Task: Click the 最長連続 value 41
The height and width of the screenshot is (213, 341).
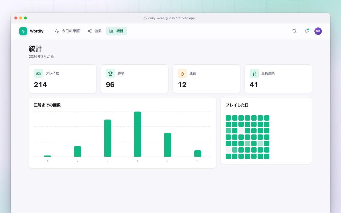Action: coord(254,85)
